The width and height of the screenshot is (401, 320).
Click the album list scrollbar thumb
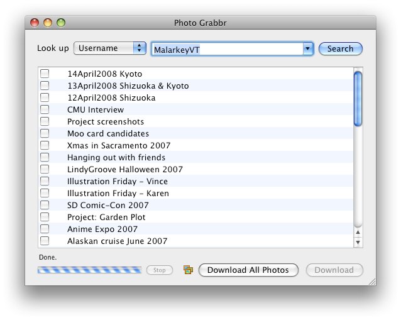tap(358, 99)
